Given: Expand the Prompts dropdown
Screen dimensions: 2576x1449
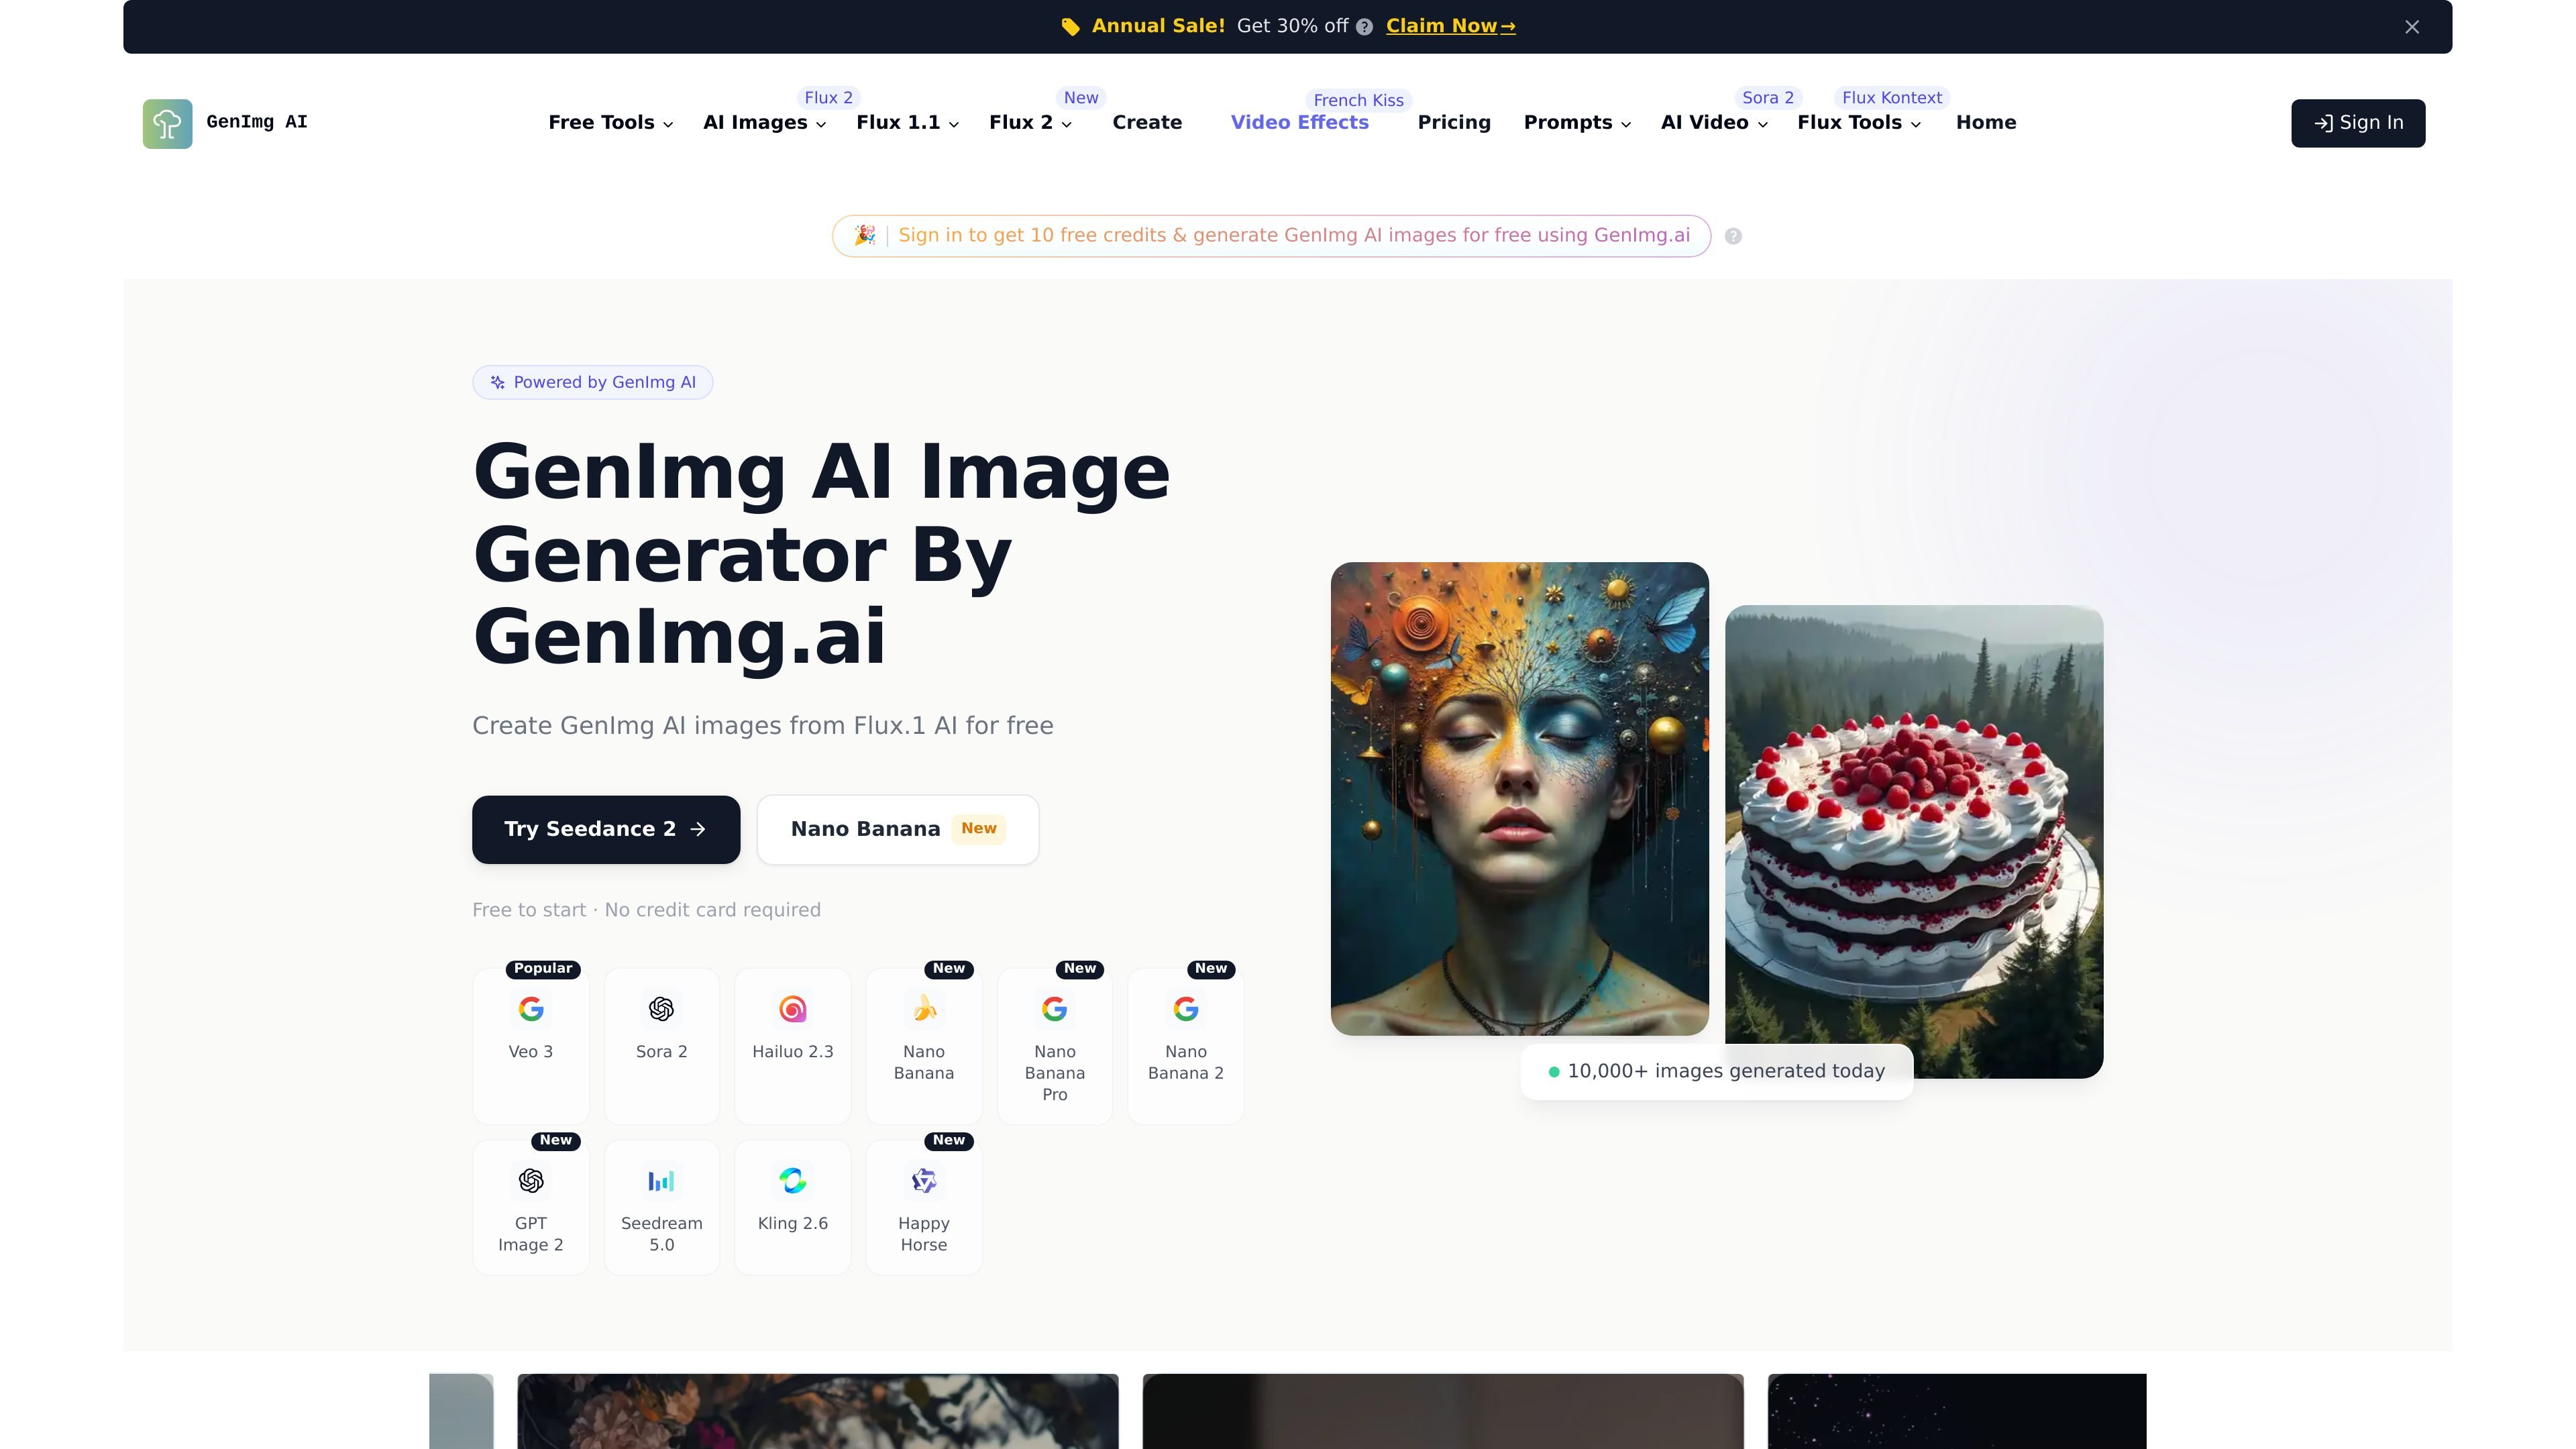Looking at the screenshot, I should point(1577,123).
